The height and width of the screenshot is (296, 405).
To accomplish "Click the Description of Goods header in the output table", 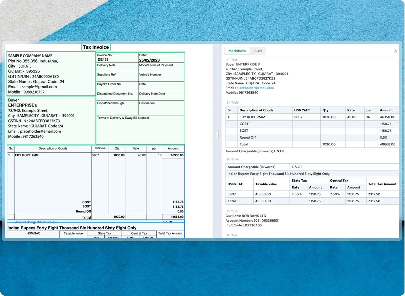I will (256, 110).
